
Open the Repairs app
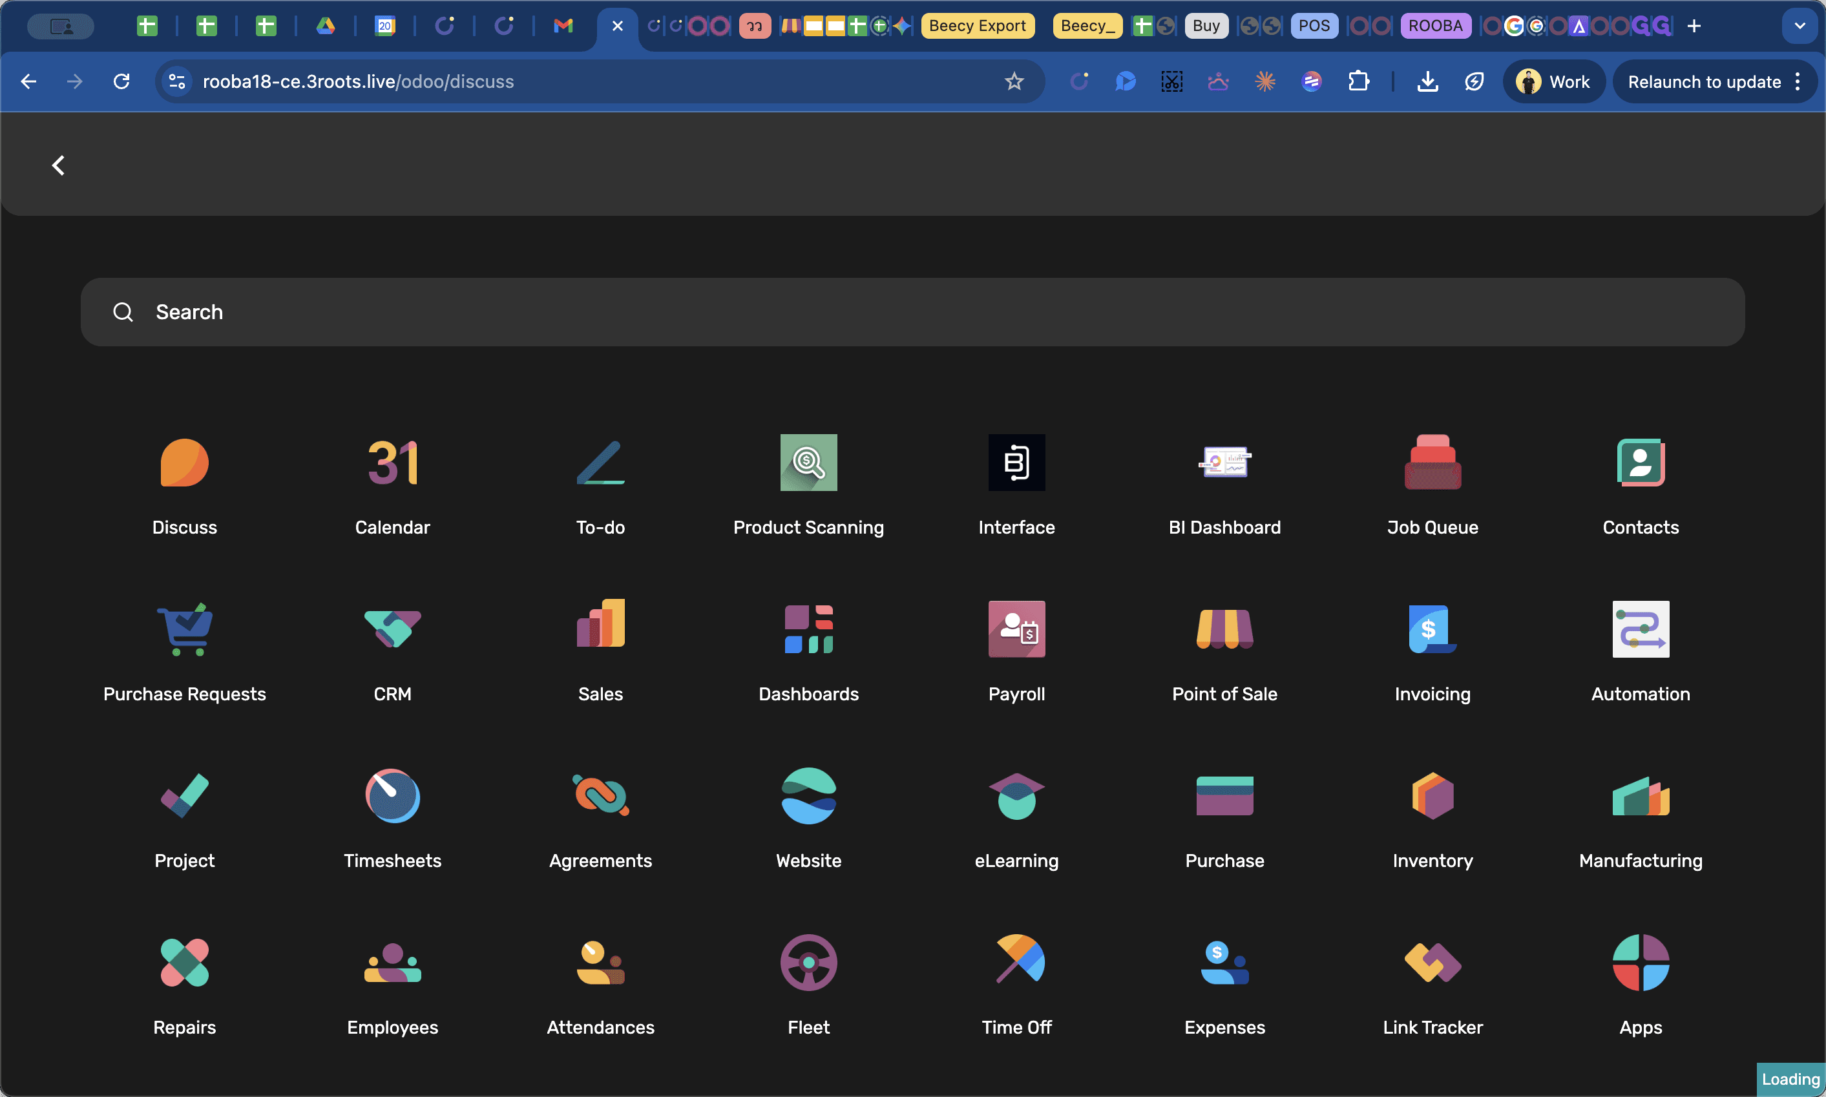(x=184, y=985)
